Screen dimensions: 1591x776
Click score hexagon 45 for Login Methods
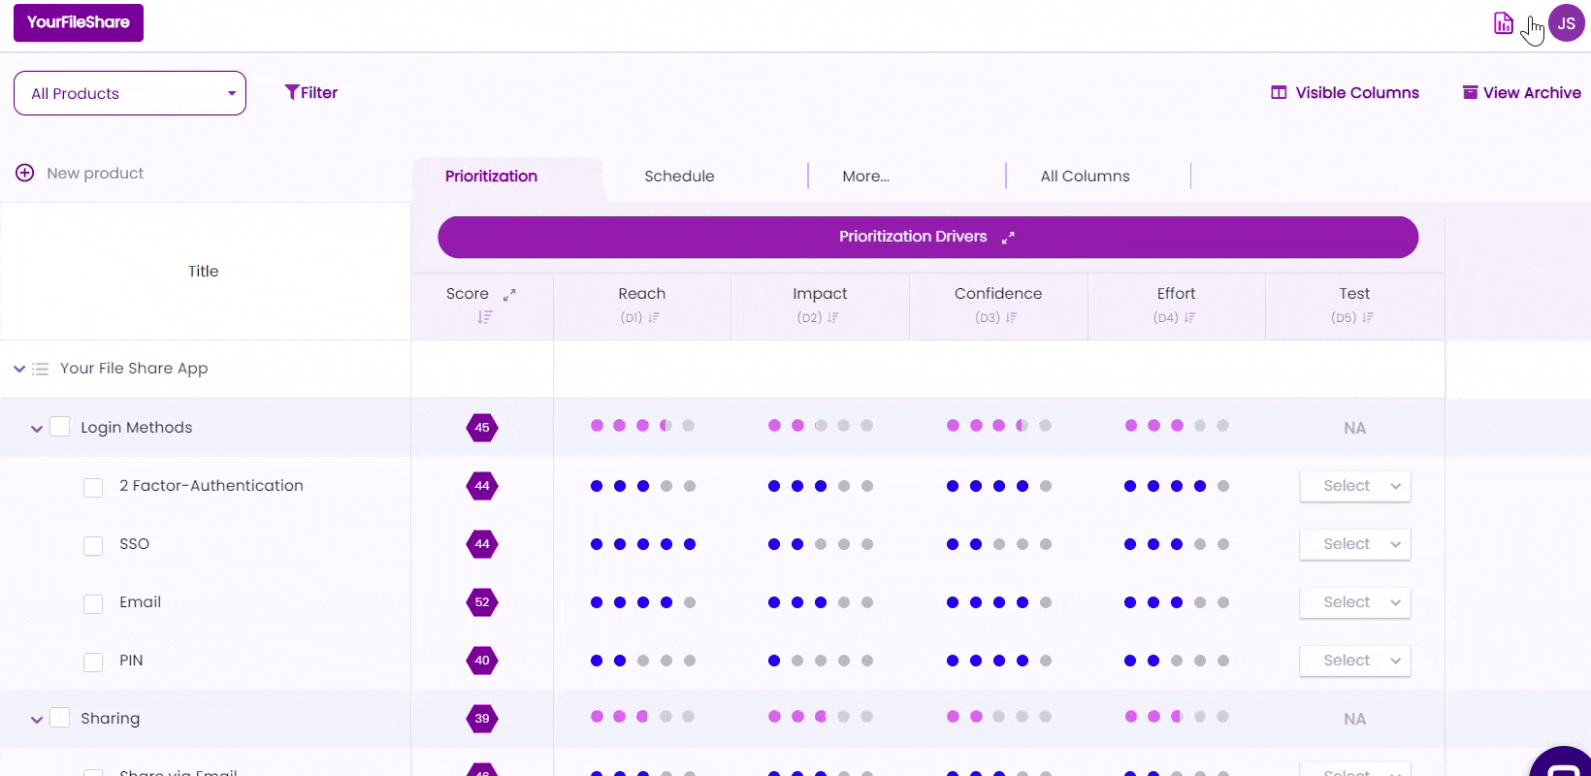pos(482,428)
